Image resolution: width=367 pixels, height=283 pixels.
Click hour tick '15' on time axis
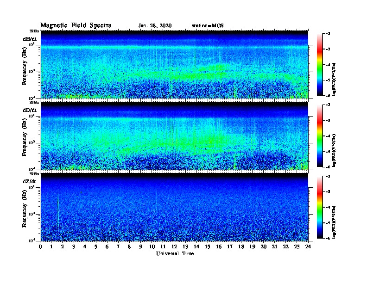point(208,247)
